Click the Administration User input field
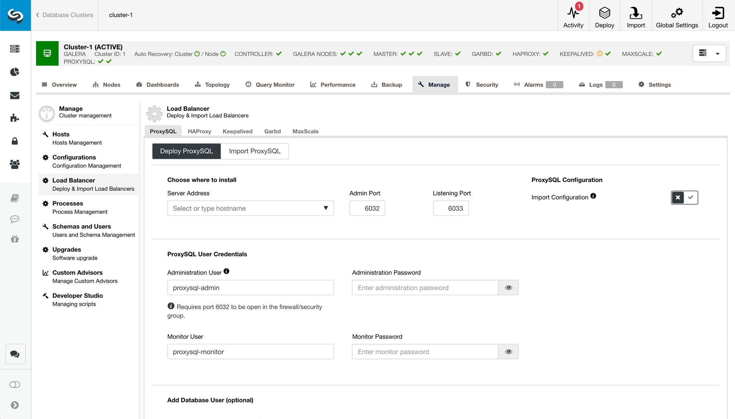This screenshot has width=735, height=419. [251, 287]
